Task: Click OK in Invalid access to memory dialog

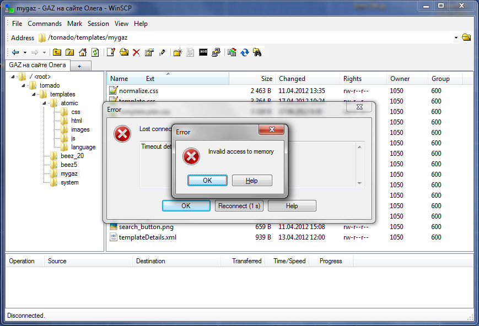Action: [x=207, y=181]
